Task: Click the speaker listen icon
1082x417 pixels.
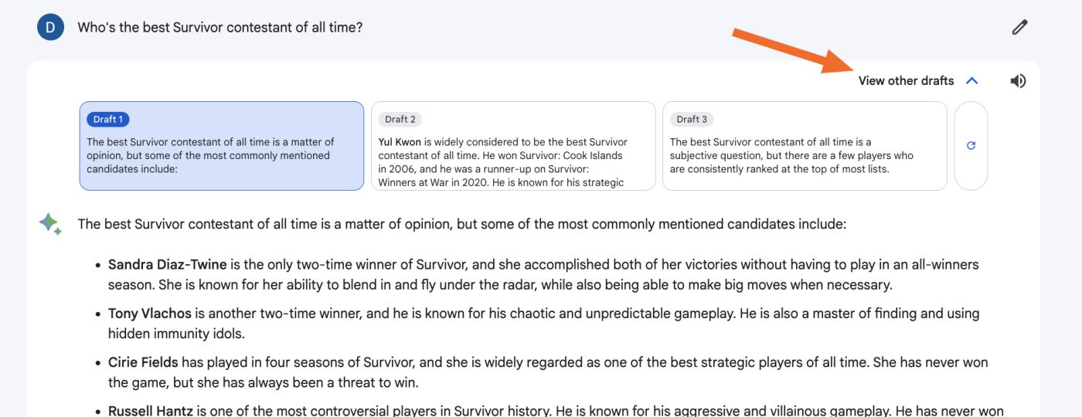Action: point(1018,80)
